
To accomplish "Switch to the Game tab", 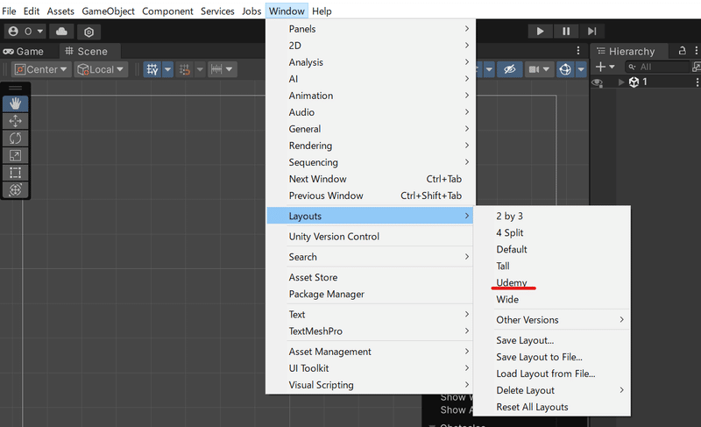I will (24, 52).
